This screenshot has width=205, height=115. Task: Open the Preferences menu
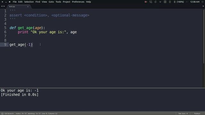78,2
